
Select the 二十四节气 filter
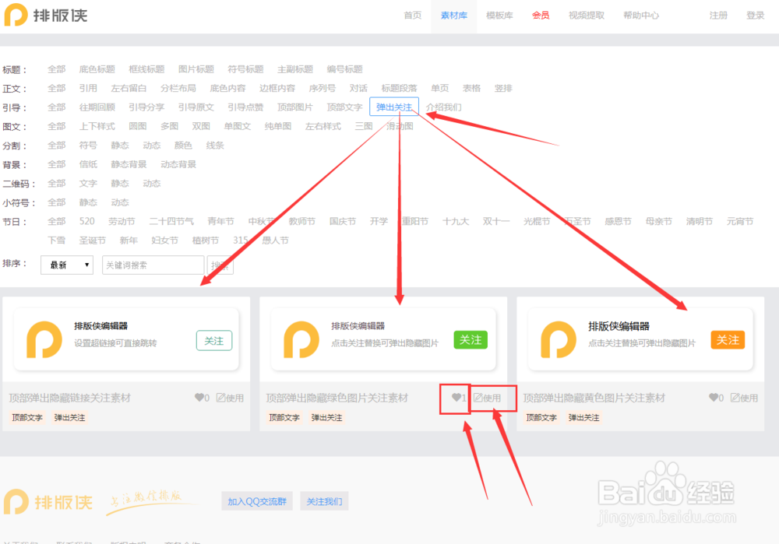tap(171, 221)
